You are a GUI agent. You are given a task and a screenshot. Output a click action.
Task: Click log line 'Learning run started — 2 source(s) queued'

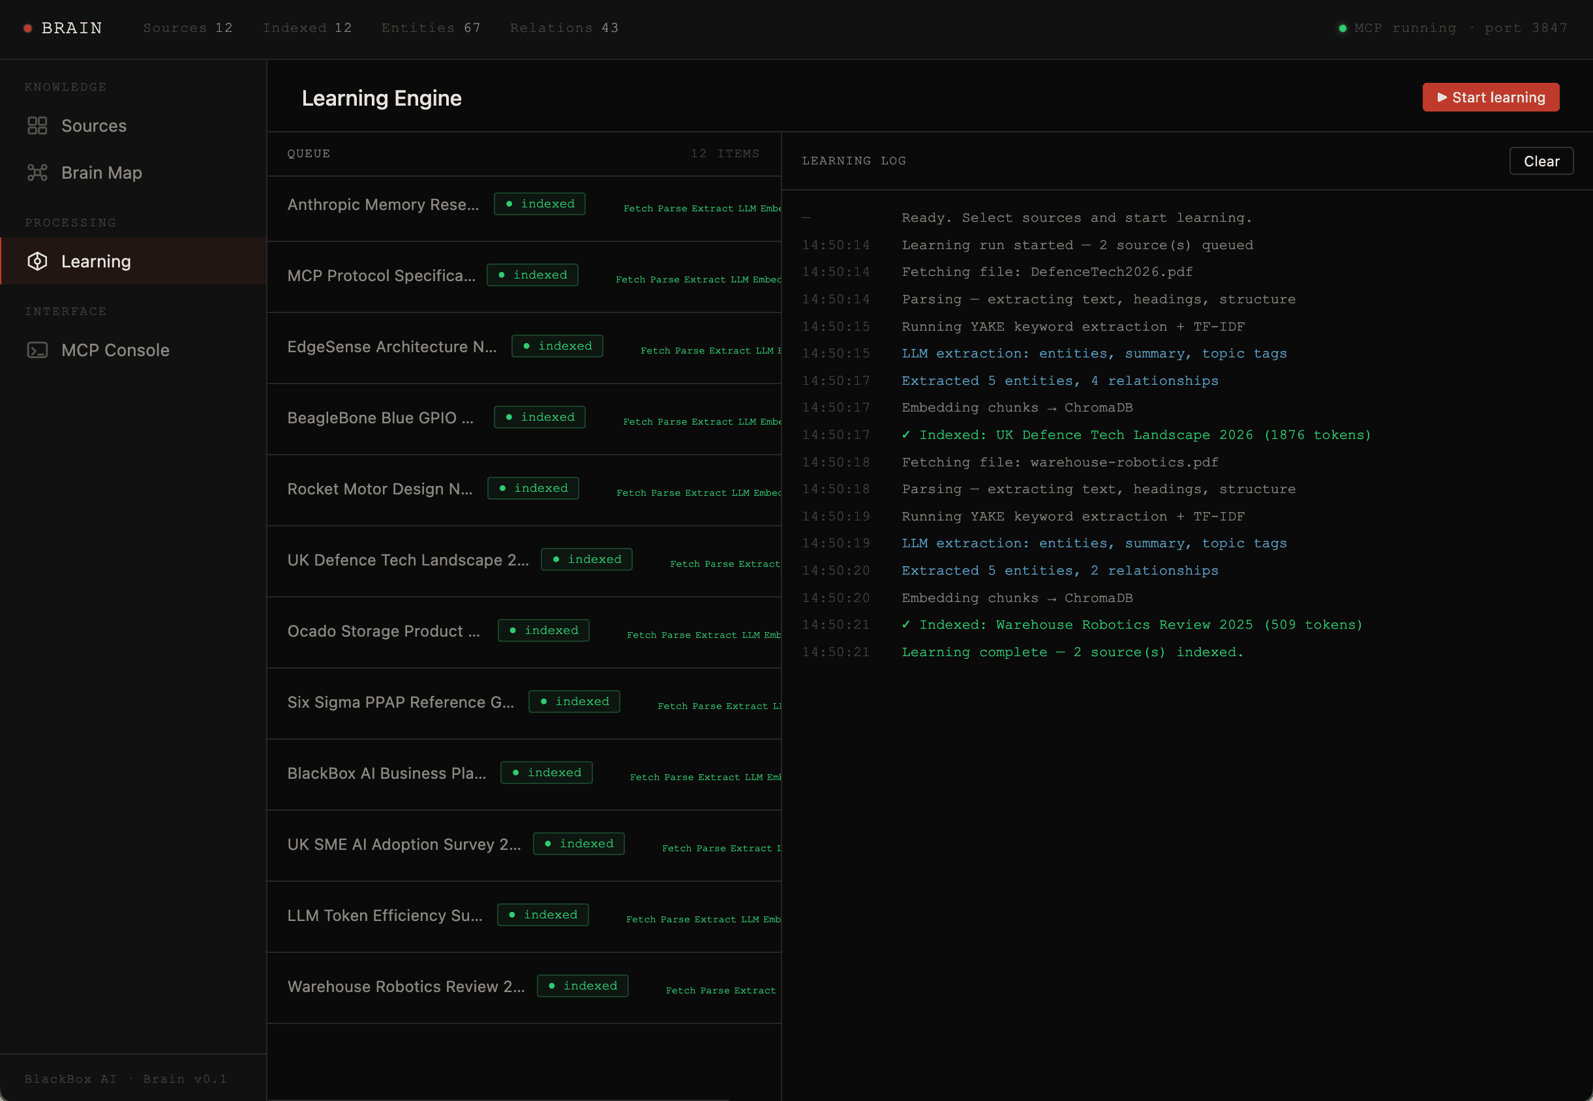pyautogui.click(x=1077, y=245)
